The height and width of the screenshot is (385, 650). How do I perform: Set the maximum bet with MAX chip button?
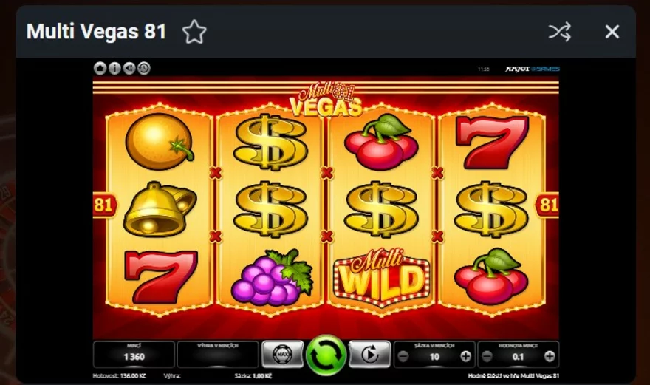(282, 355)
